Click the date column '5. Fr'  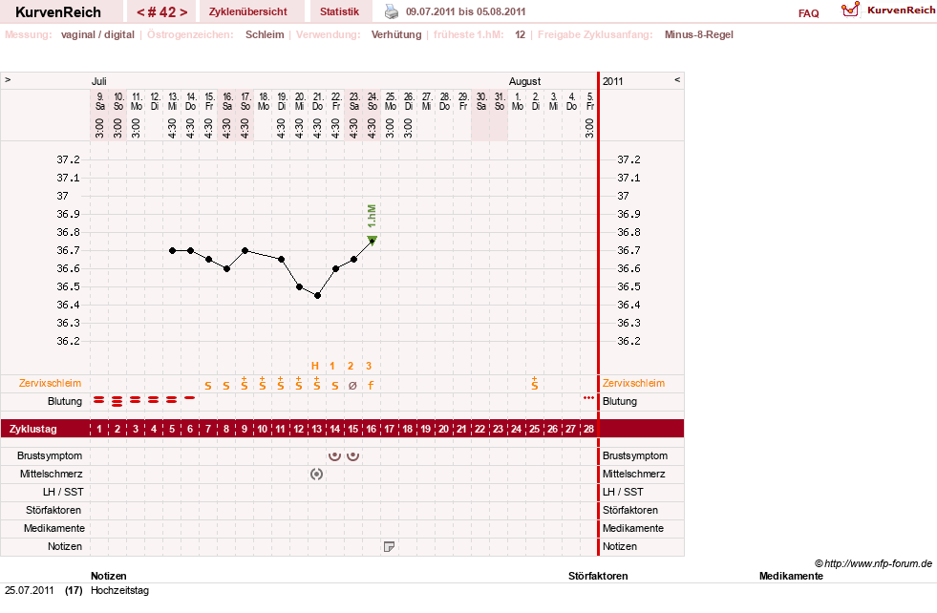point(590,101)
